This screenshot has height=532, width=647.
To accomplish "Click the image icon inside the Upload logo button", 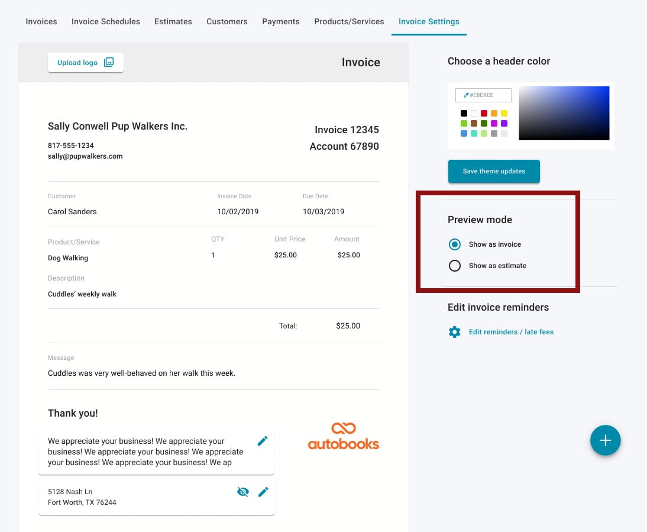I will coord(108,62).
